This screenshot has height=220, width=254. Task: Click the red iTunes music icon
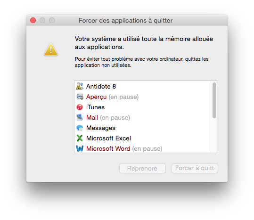tap(80, 107)
